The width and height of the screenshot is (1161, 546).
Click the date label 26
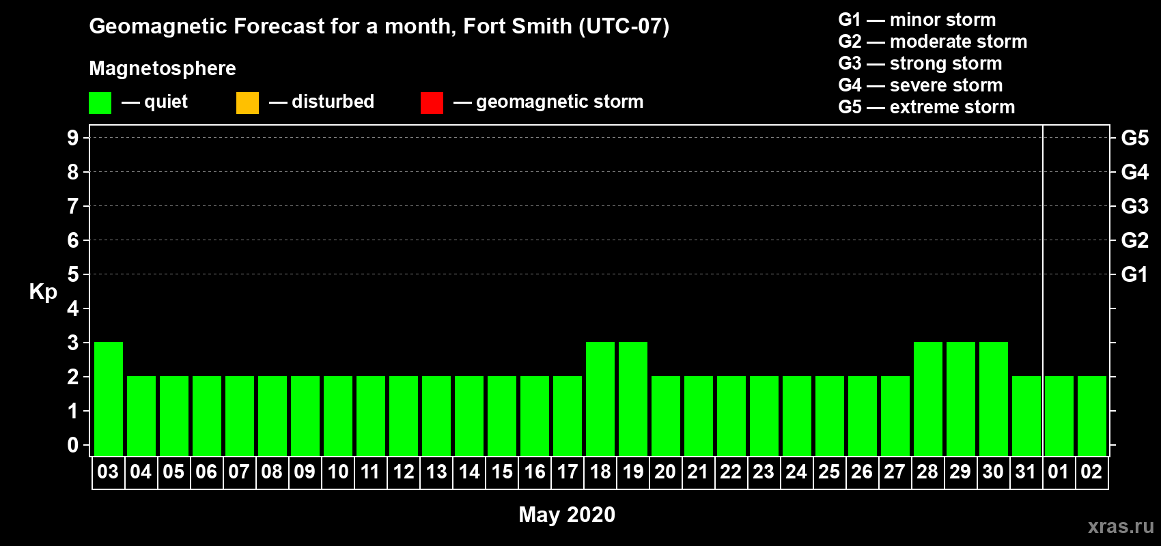(862, 472)
